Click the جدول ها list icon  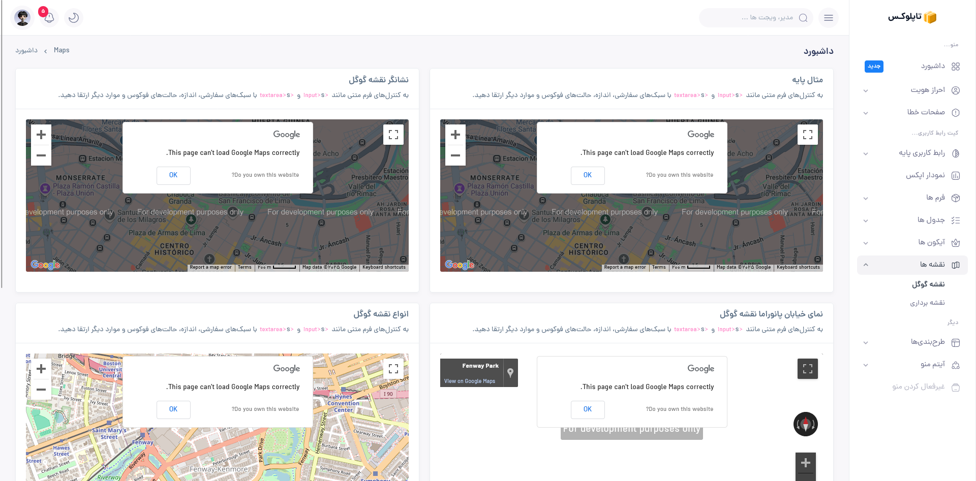coord(956,220)
